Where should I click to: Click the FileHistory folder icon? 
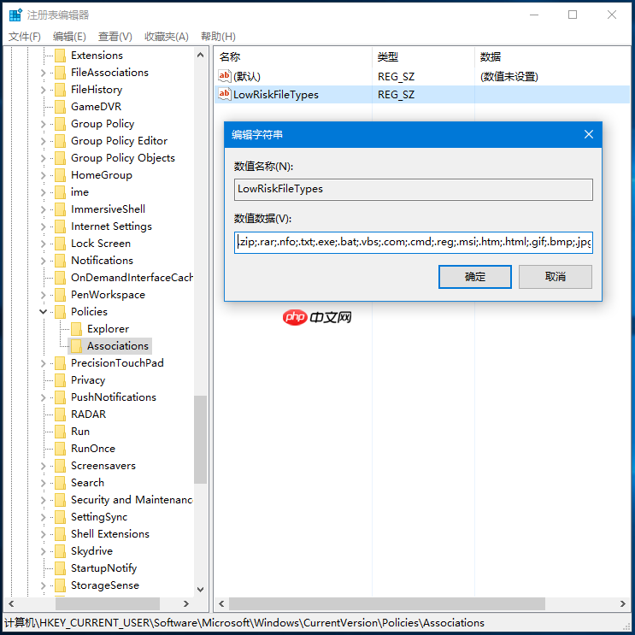click(60, 90)
